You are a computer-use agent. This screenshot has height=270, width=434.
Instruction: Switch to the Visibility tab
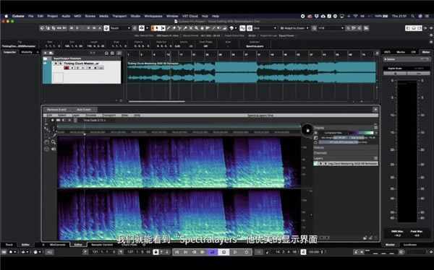point(27,52)
